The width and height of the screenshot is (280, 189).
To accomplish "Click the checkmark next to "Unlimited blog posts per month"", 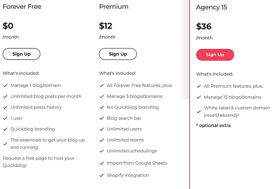I will click(5, 96).
